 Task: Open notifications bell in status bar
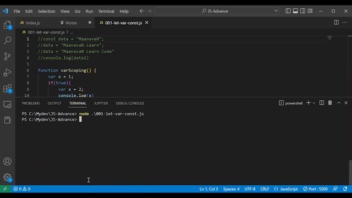[345, 189]
